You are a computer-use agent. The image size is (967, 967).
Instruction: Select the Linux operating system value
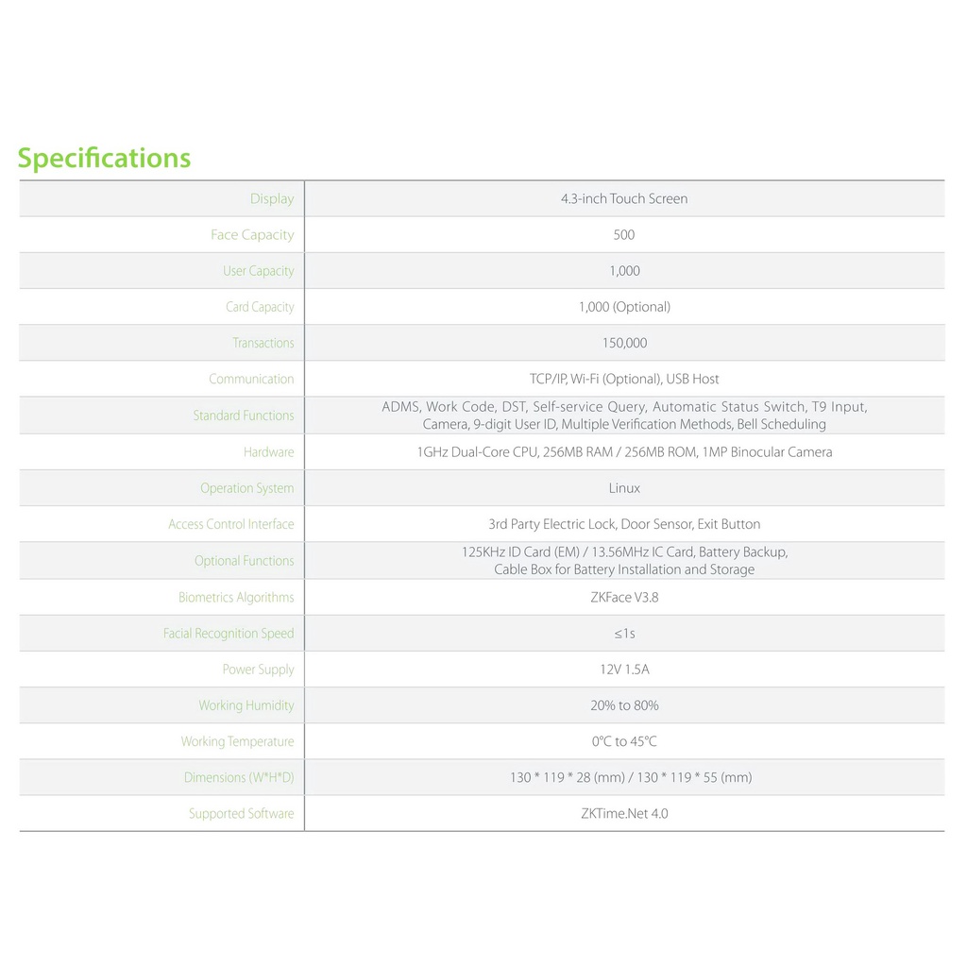(x=624, y=488)
